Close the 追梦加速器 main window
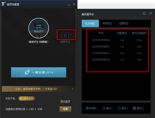Image resolution: width=155 pixels, height=118 pixels. (74, 4)
